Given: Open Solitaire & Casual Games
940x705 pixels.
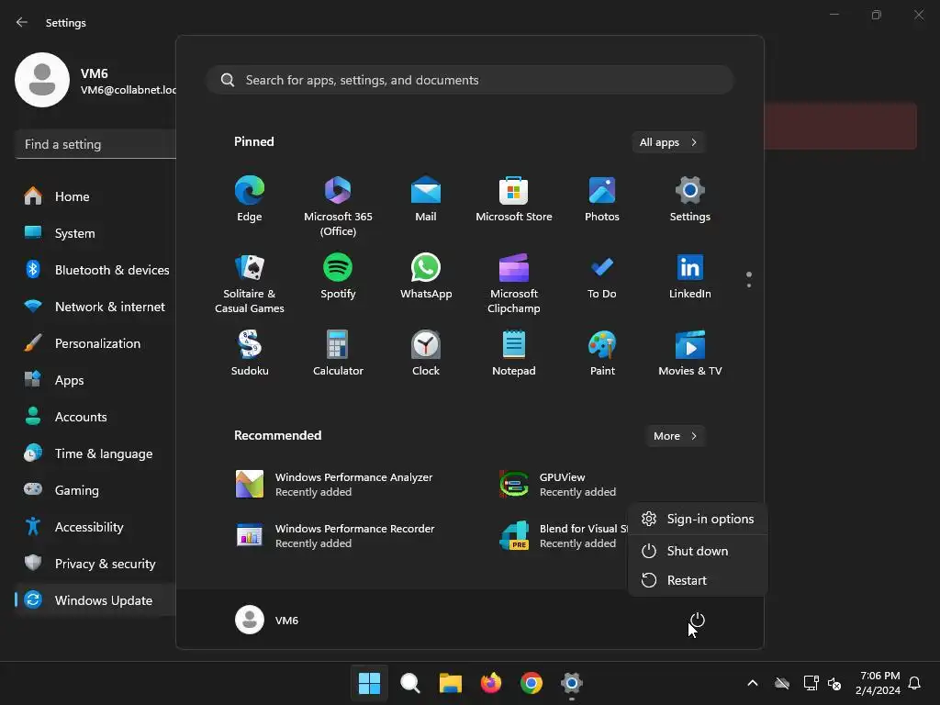Looking at the screenshot, I should coord(250,283).
